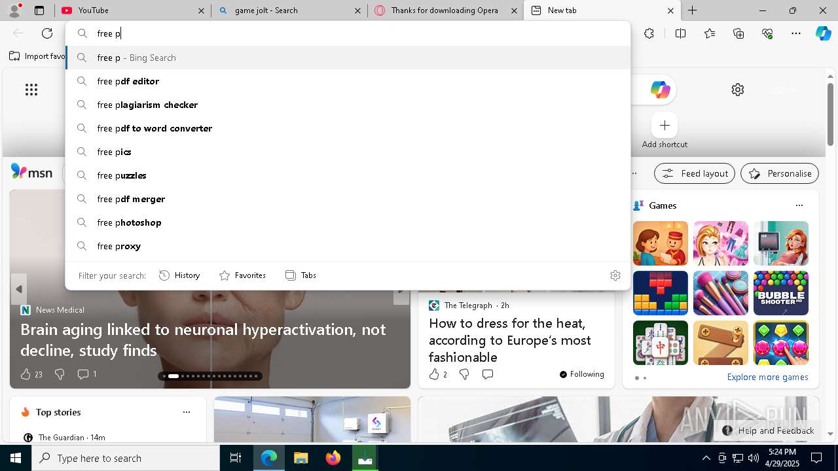Click 'Import favorites' bookmark bar item
The width and height of the screenshot is (838, 471).
[38, 56]
